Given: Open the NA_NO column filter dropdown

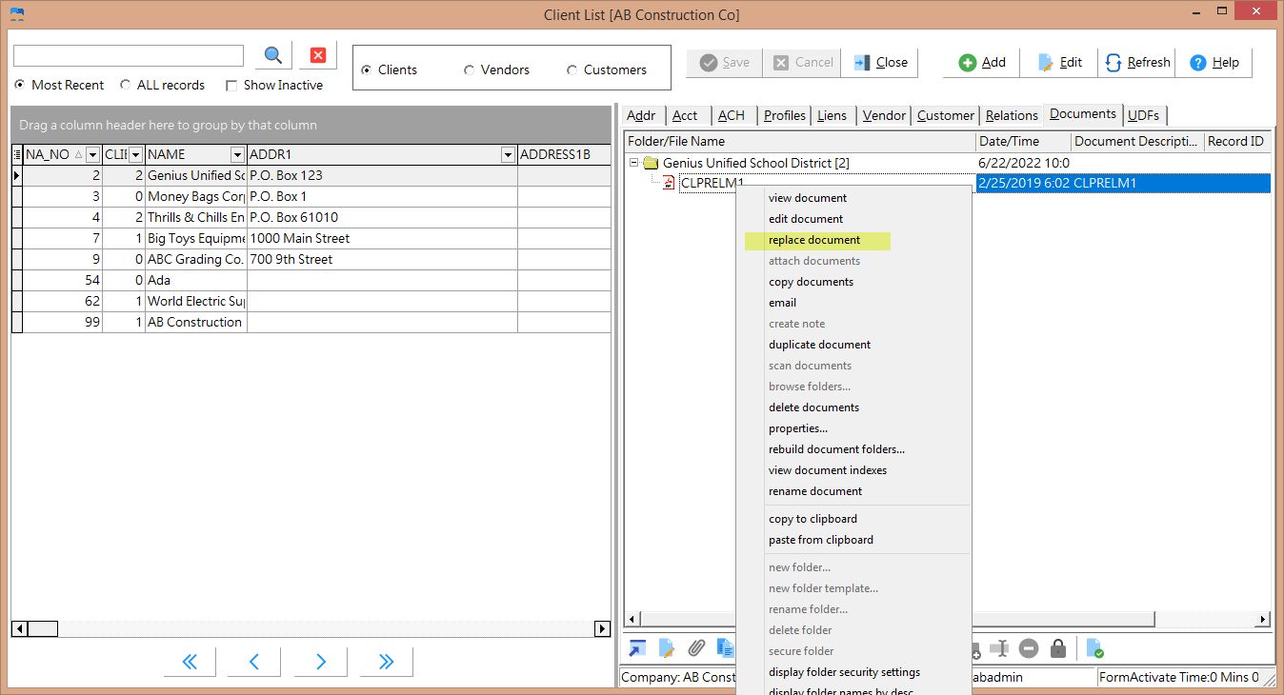Looking at the screenshot, I should (x=92, y=154).
